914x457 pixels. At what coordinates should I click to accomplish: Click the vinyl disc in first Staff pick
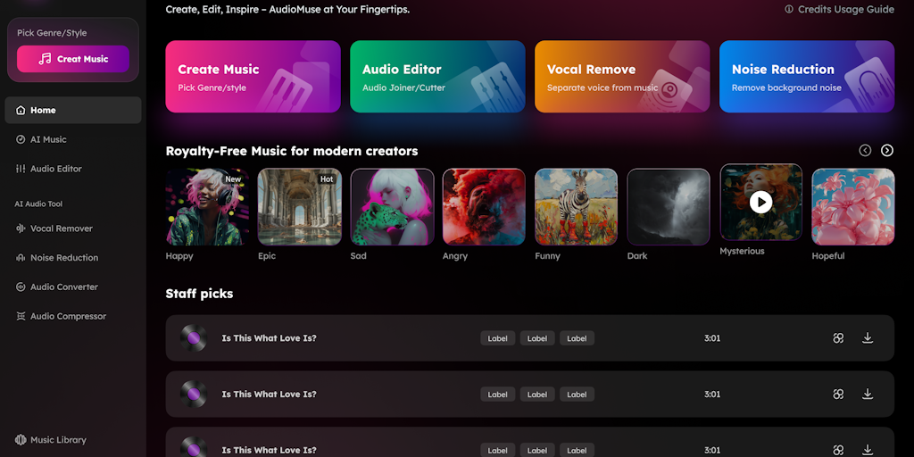(x=194, y=338)
